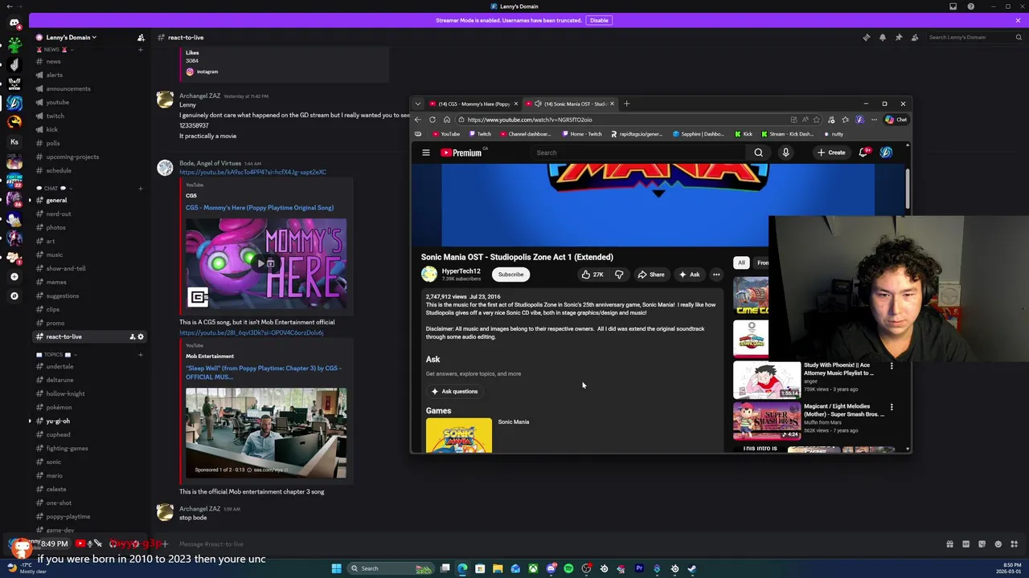Click browser back arrow button
The height and width of the screenshot is (578, 1029).
[418, 120]
